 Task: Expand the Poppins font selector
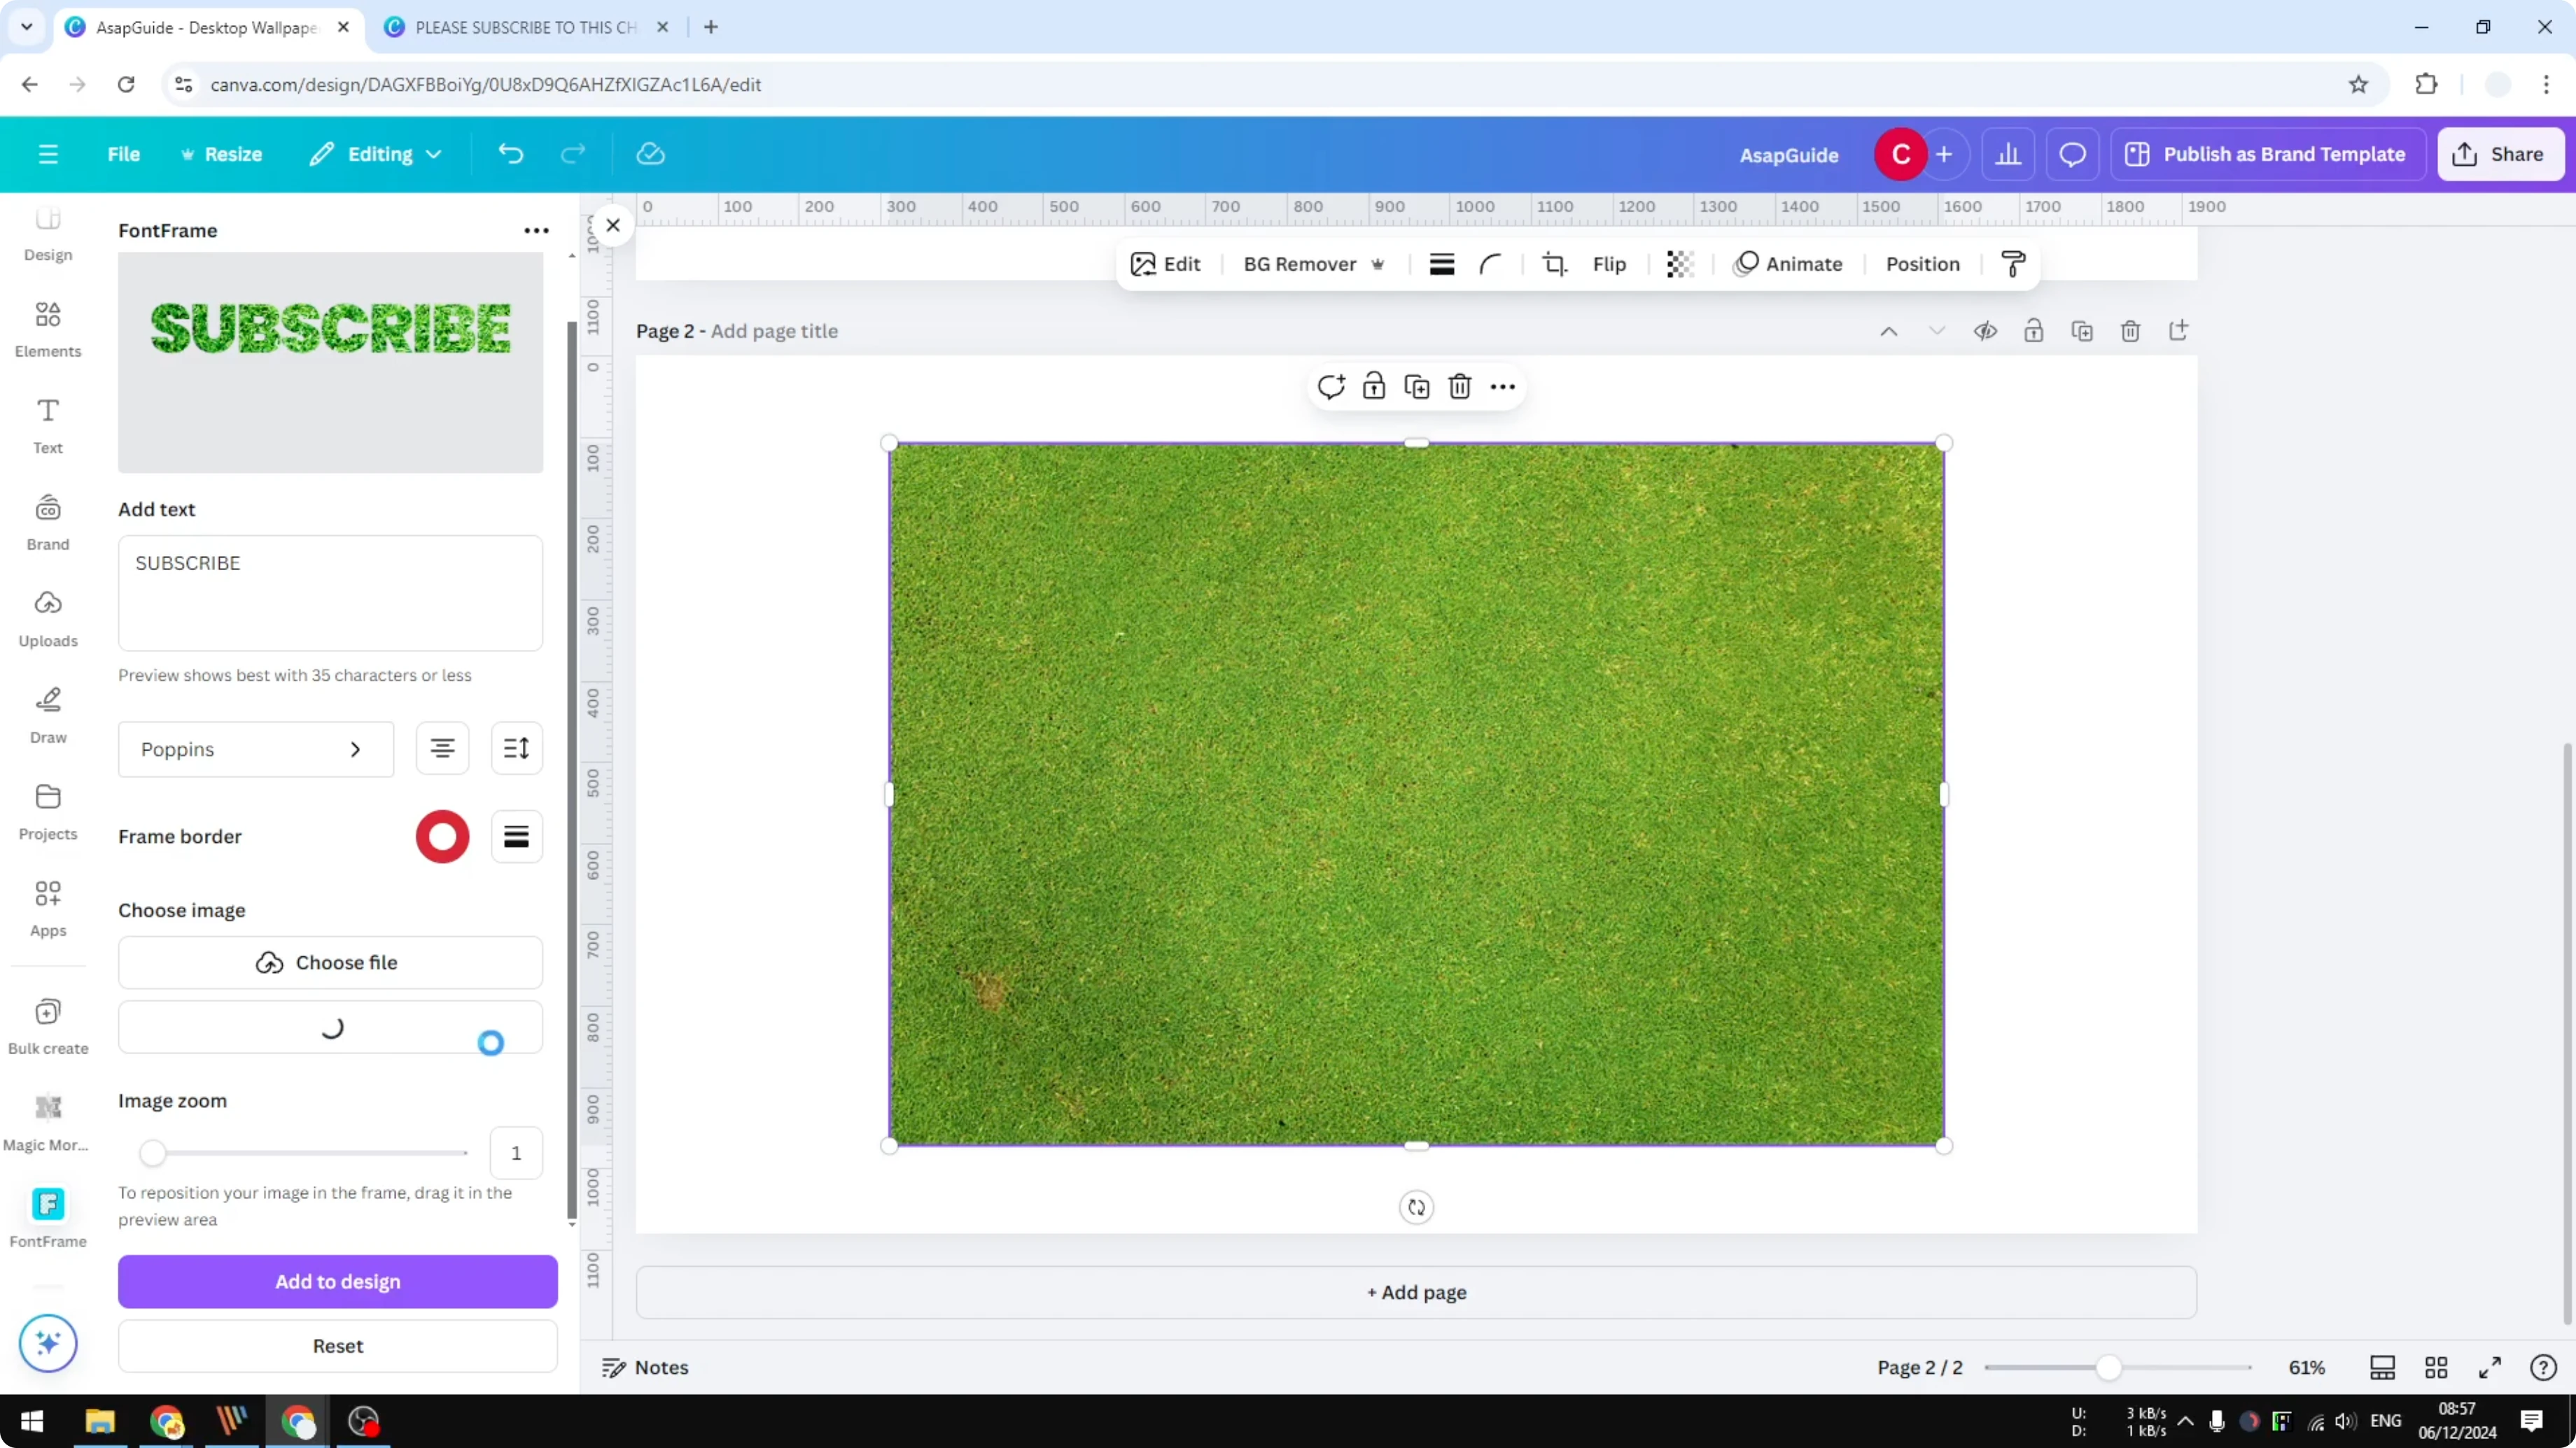255,748
